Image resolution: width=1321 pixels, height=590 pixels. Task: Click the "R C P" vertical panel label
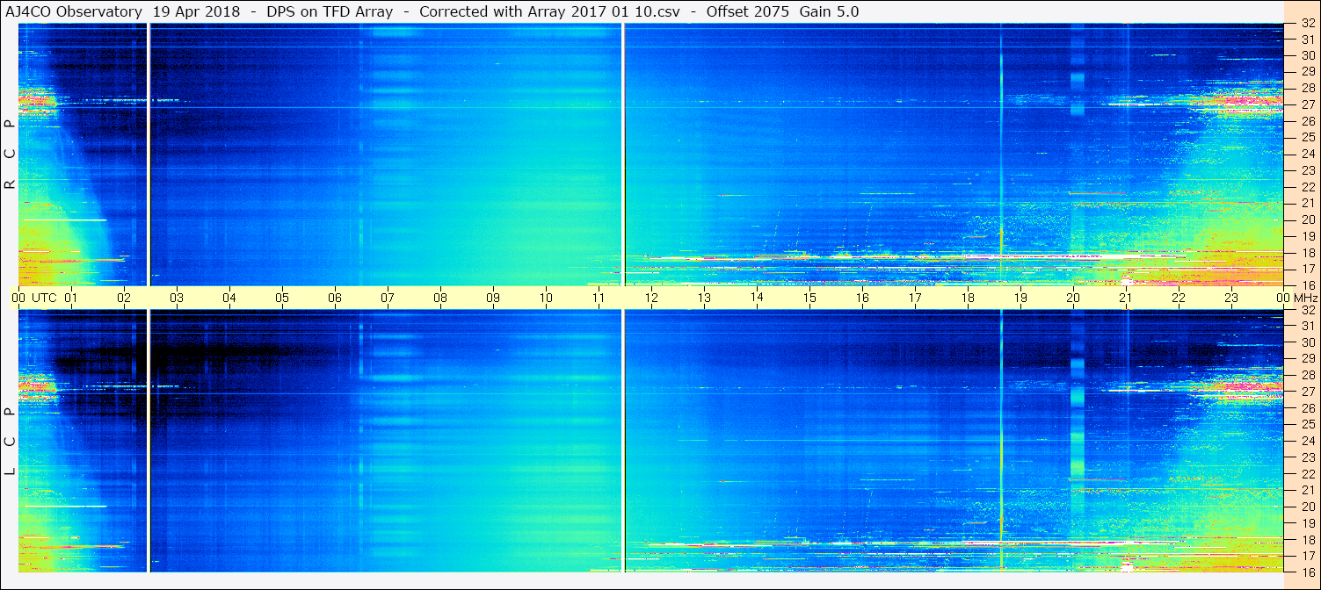tap(11, 155)
